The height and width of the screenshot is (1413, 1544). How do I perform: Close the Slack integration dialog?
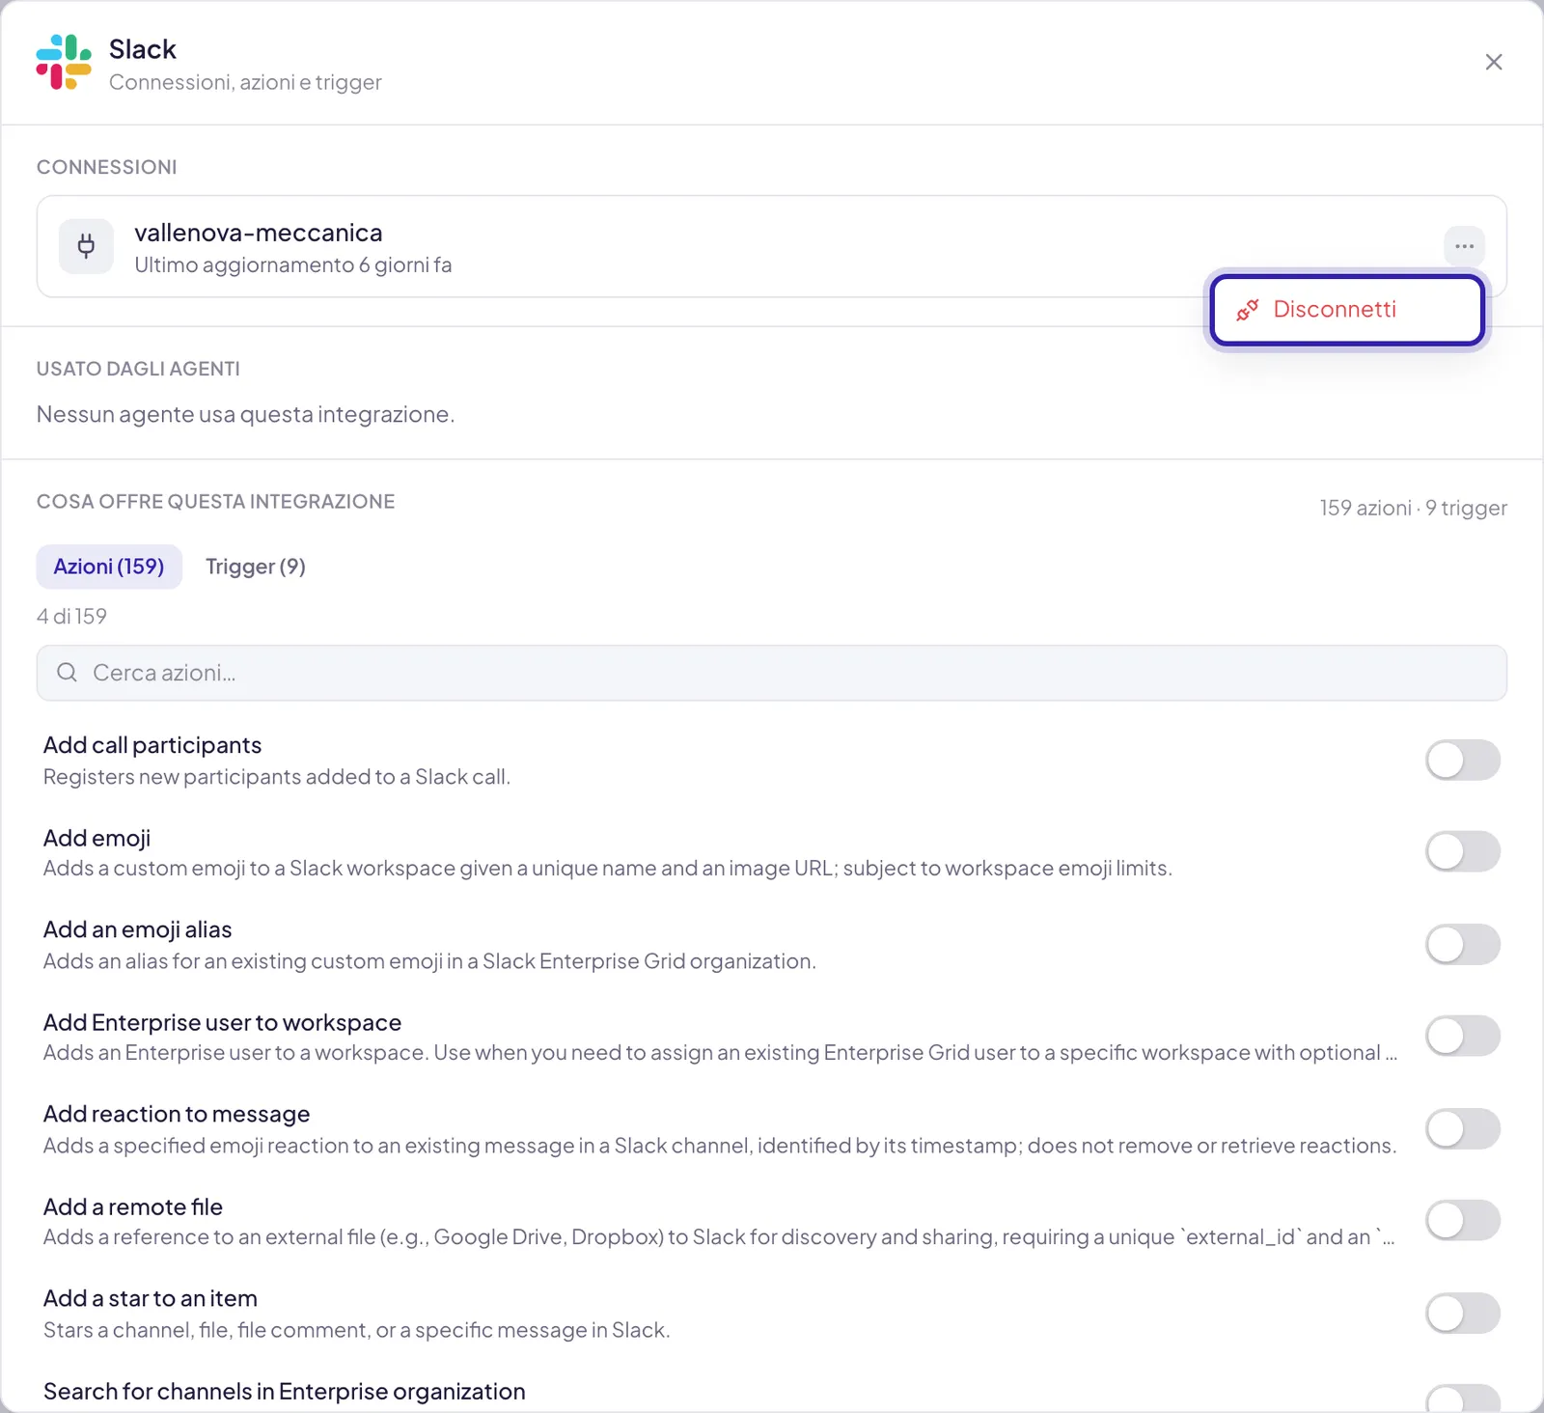[x=1494, y=62]
